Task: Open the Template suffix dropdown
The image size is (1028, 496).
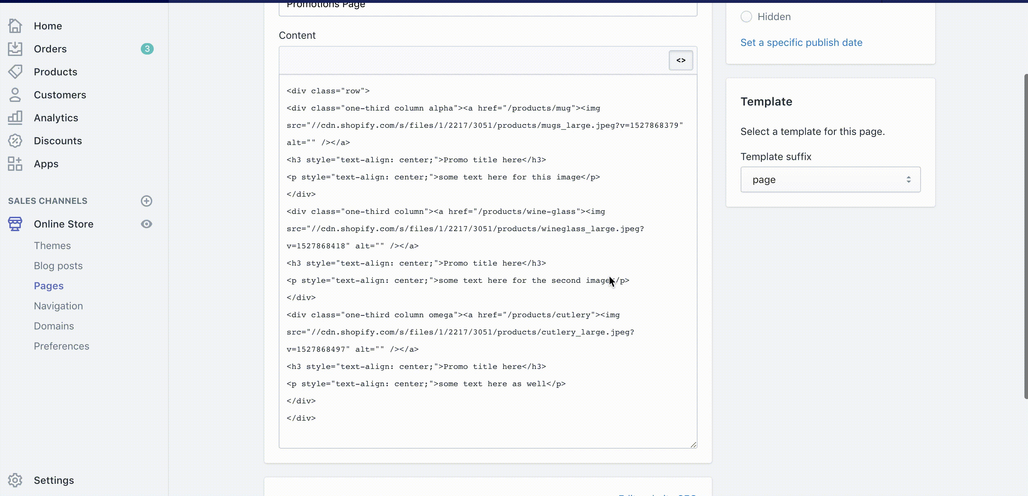Action: tap(830, 179)
